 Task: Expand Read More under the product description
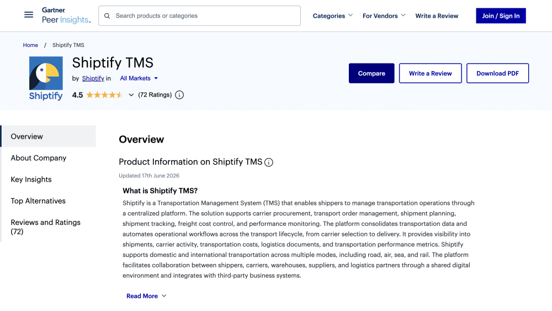click(x=146, y=296)
